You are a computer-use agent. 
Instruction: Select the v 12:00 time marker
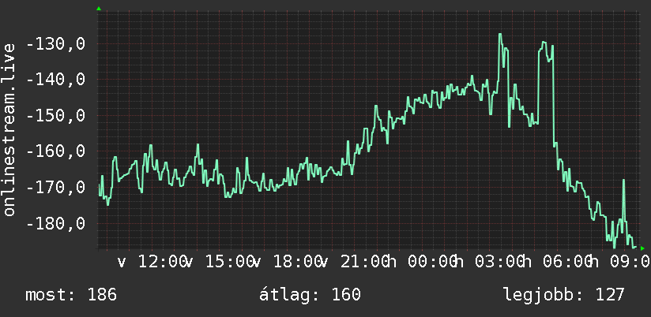click(152, 262)
